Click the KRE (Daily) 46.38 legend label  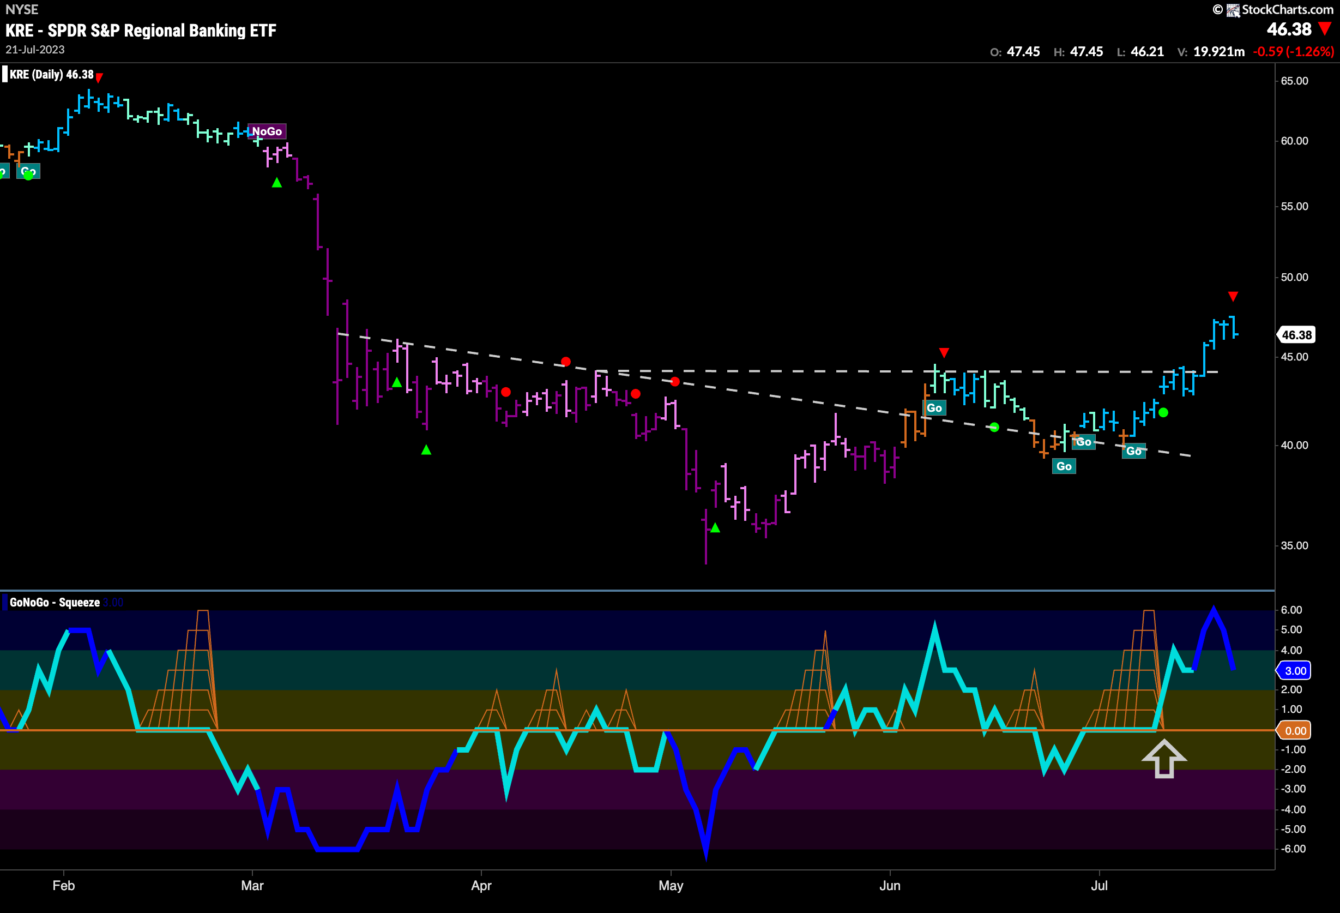(51, 74)
